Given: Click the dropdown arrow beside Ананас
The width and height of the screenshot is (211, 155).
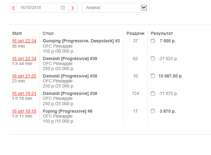Looking at the screenshot, I should (144, 8).
